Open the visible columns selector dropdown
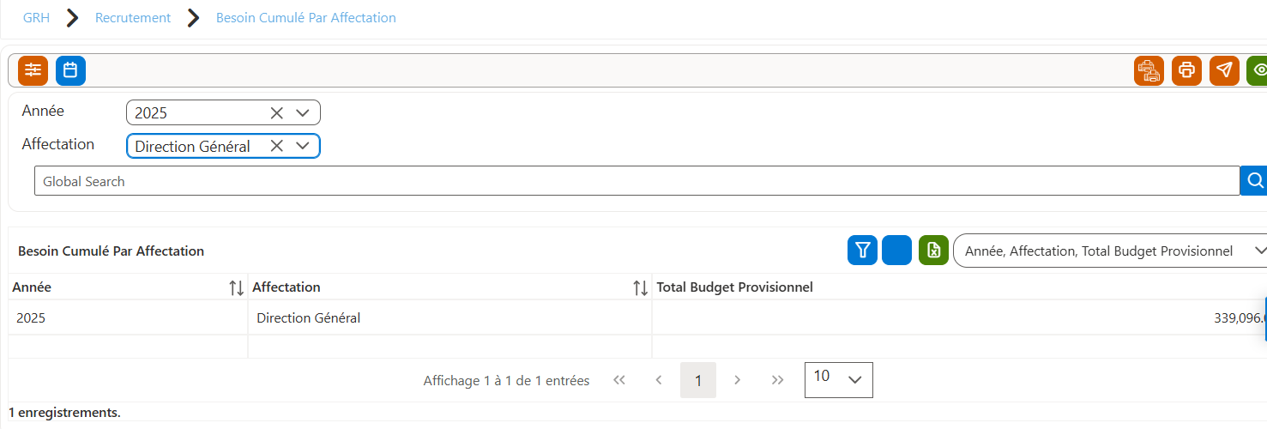Viewport: 1267px width, 429px height. (1111, 251)
